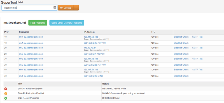
Task: Click the domain input field containing tweakers.net
Action: (x=29, y=8)
